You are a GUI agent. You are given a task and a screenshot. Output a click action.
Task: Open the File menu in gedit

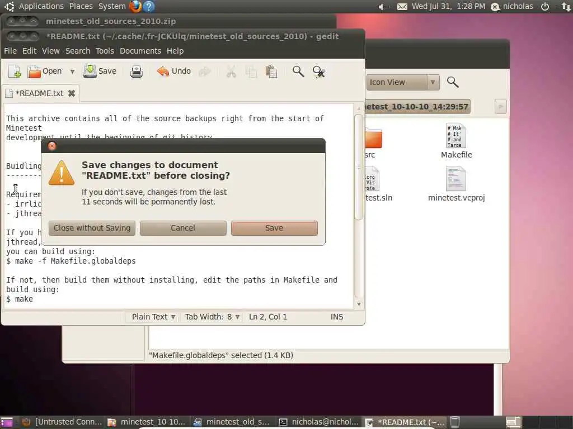pos(10,51)
